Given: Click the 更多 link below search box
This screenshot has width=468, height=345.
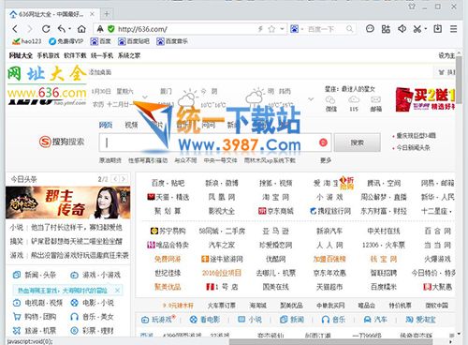Looking at the screenshot, I should click(x=326, y=160).
